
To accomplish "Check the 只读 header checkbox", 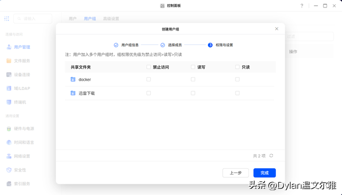I will point(237,66).
